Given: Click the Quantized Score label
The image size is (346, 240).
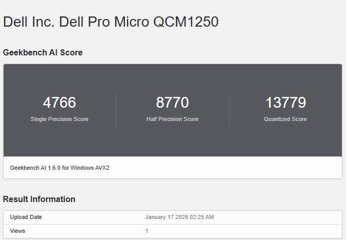Looking at the screenshot, I should pos(285,119).
